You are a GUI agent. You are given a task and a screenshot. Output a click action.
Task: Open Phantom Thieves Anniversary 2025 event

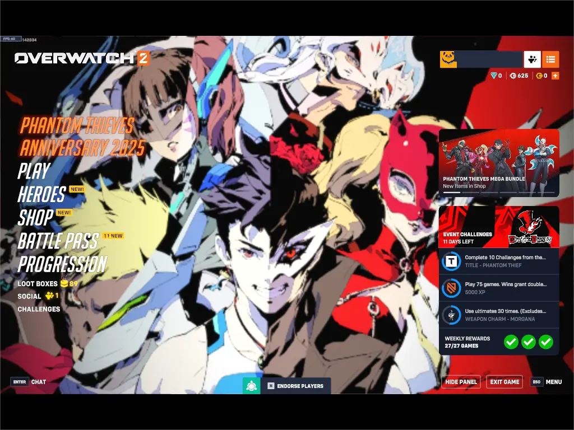click(x=82, y=137)
